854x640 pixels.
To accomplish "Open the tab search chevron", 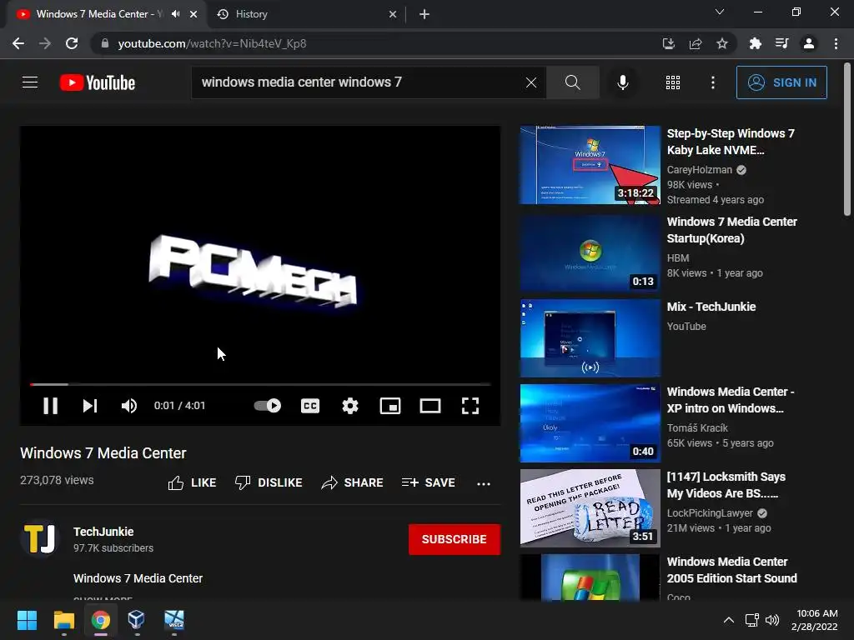I will pyautogui.click(x=719, y=12).
